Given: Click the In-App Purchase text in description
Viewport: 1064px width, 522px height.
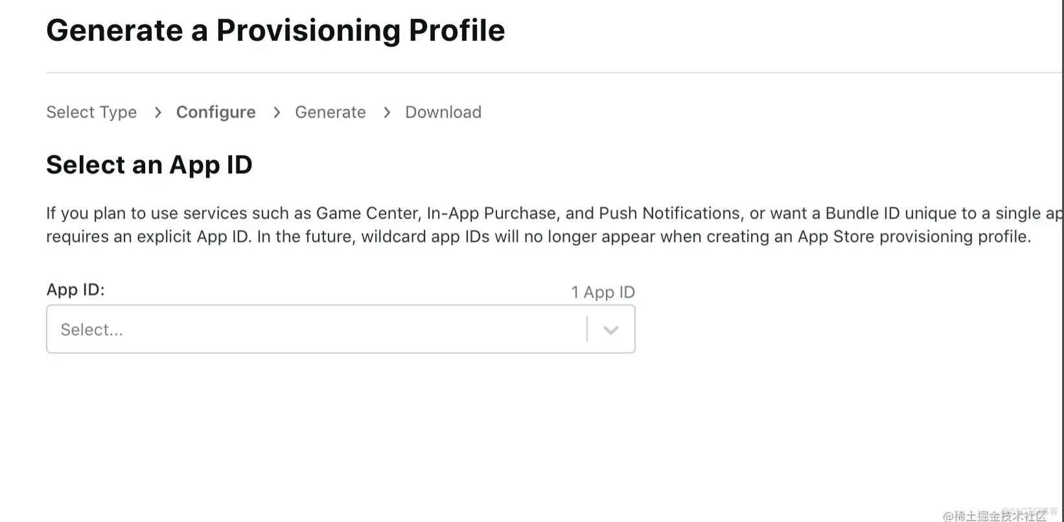Looking at the screenshot, I should point(491,213).
